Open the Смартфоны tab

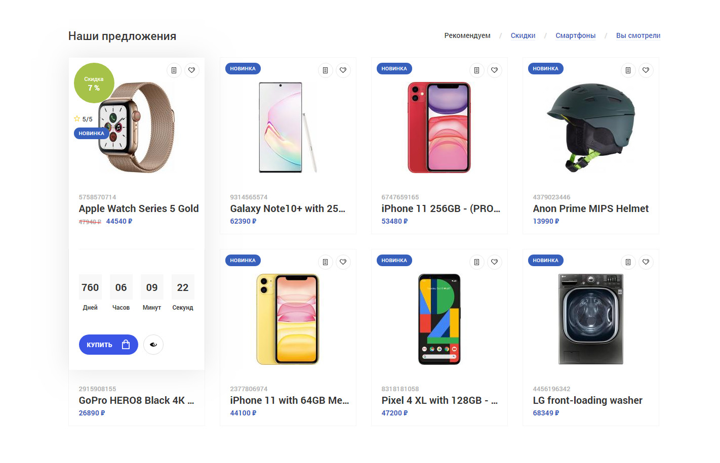pos(575,35)
